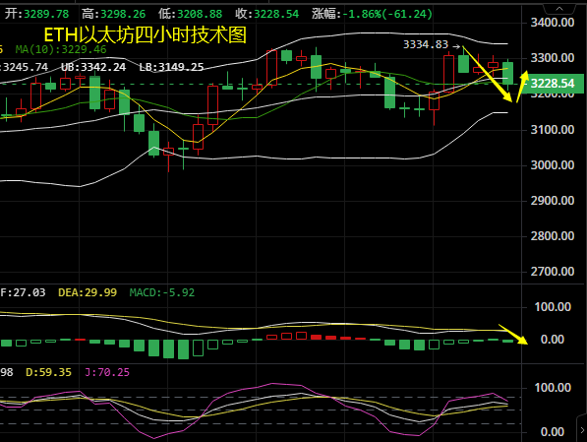Screen dimensions: 587x442
Task: Select the F:27.03 DIF value label
Action: coord(23,292)
